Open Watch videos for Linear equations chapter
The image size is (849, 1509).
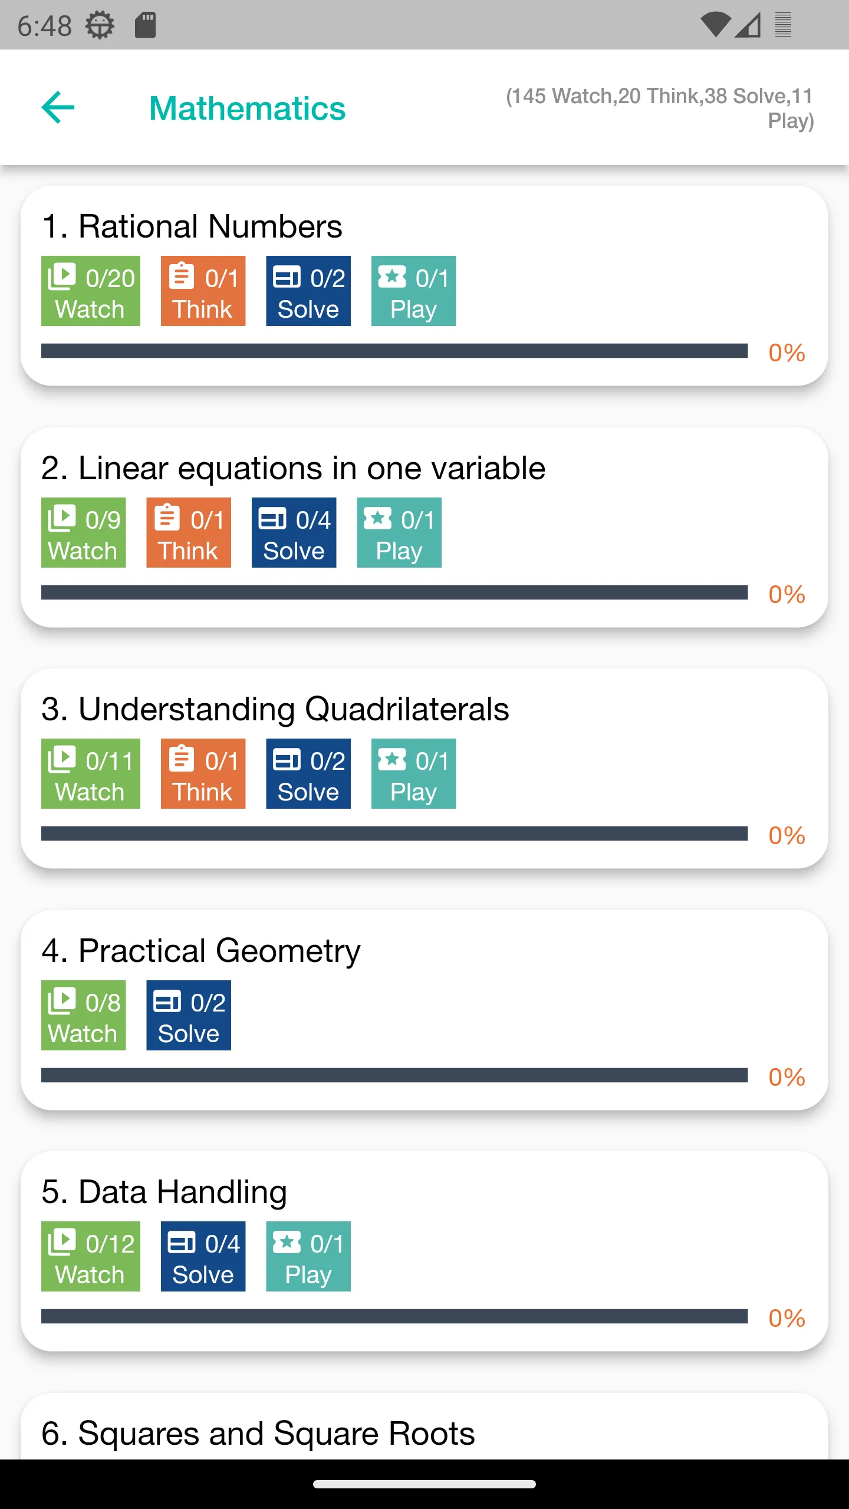[x=84, y=532]
